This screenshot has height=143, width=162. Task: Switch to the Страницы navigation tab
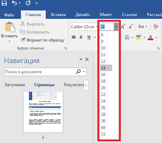[x=44, y=85]
